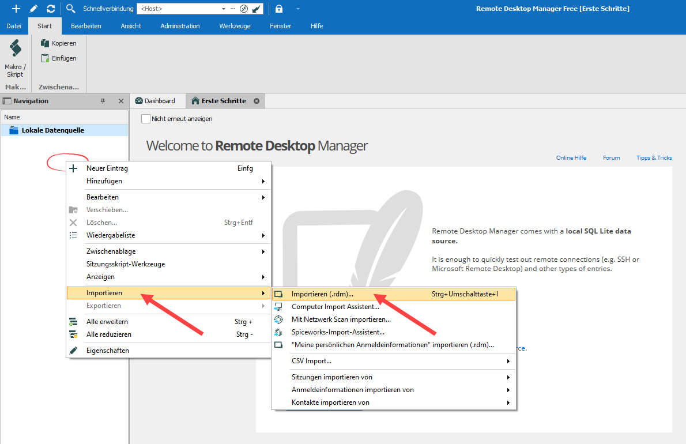Click the lock icon in title bar
The height and width of the screenshot is (444, 686).
pos(279,9)
